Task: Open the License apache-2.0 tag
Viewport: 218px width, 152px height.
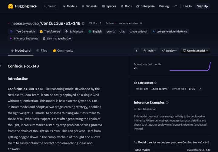Action: [x=57, y=39]
